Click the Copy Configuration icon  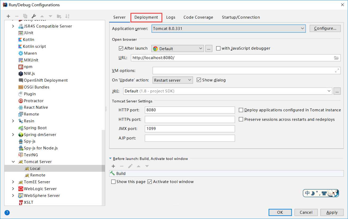point(25,16)
